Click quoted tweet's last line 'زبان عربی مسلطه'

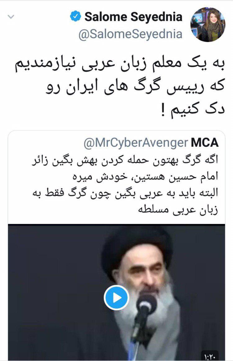coord(178,210)
